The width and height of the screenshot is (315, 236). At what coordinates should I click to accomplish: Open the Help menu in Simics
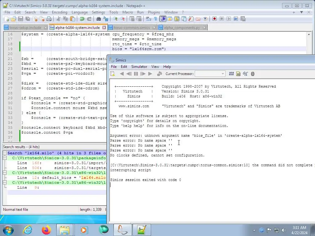point(167,67)
